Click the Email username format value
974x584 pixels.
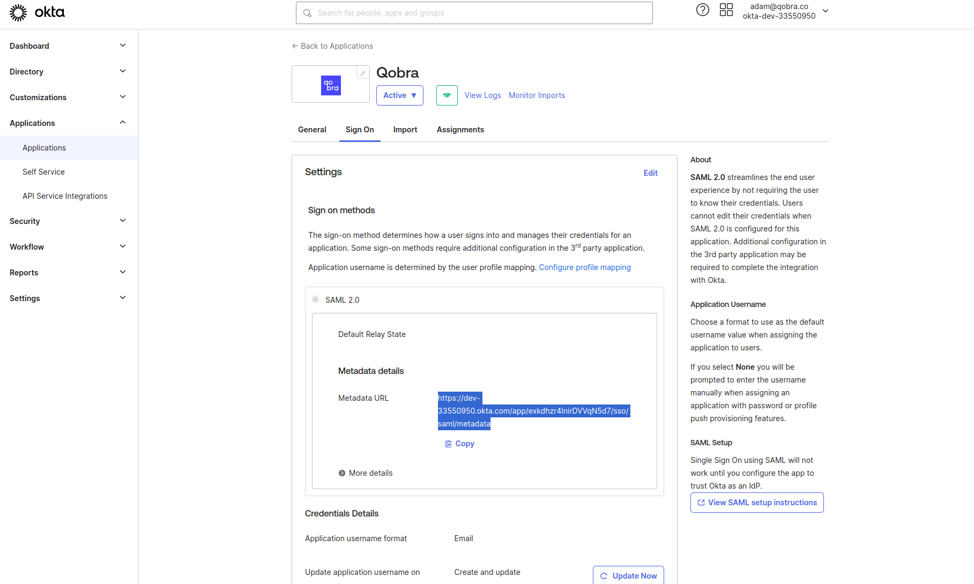(464, 538)
